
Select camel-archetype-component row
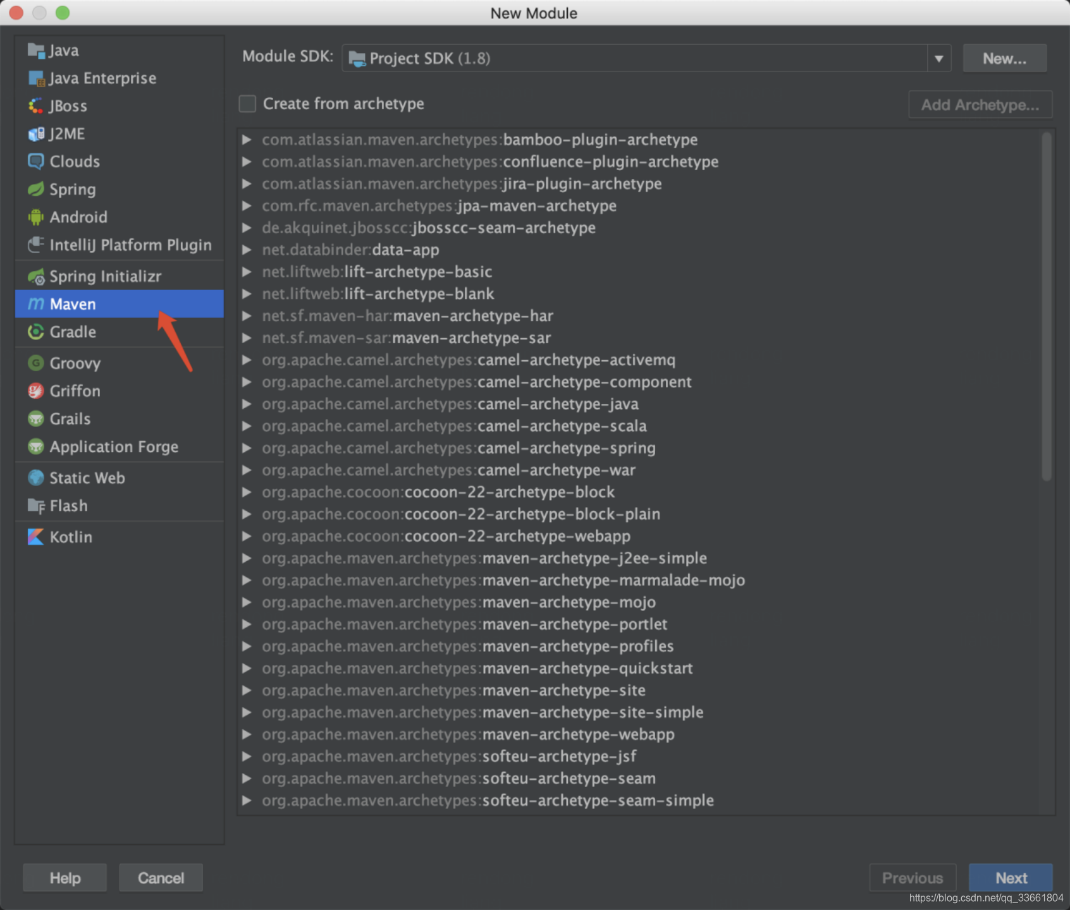click(x=640, y=382)
